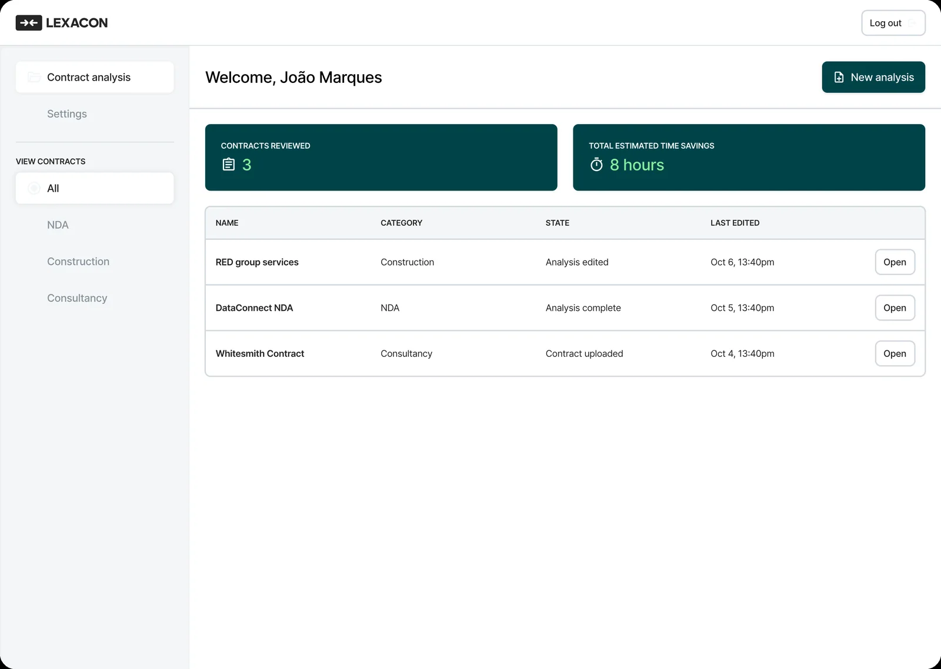Click the Oct 5, 13:40pm date
This screenshot has height=669, width=941.
[x=742, y=308]
